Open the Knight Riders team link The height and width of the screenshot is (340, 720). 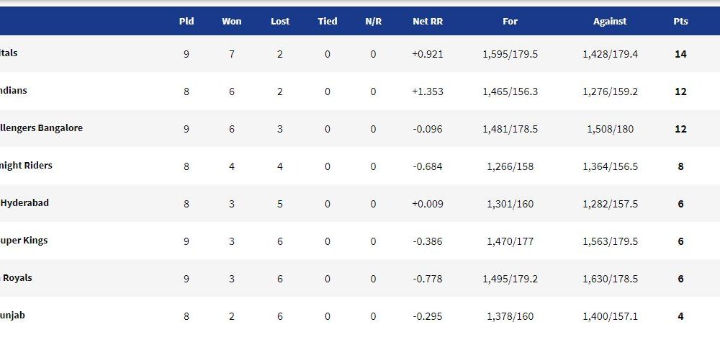pos(26,166)
